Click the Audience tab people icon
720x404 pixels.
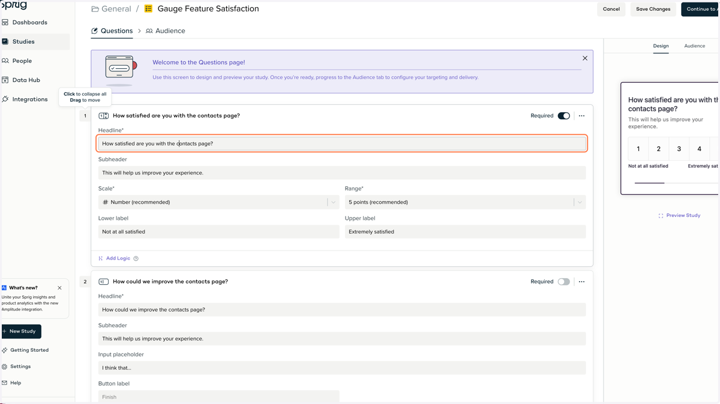[149, 31]
